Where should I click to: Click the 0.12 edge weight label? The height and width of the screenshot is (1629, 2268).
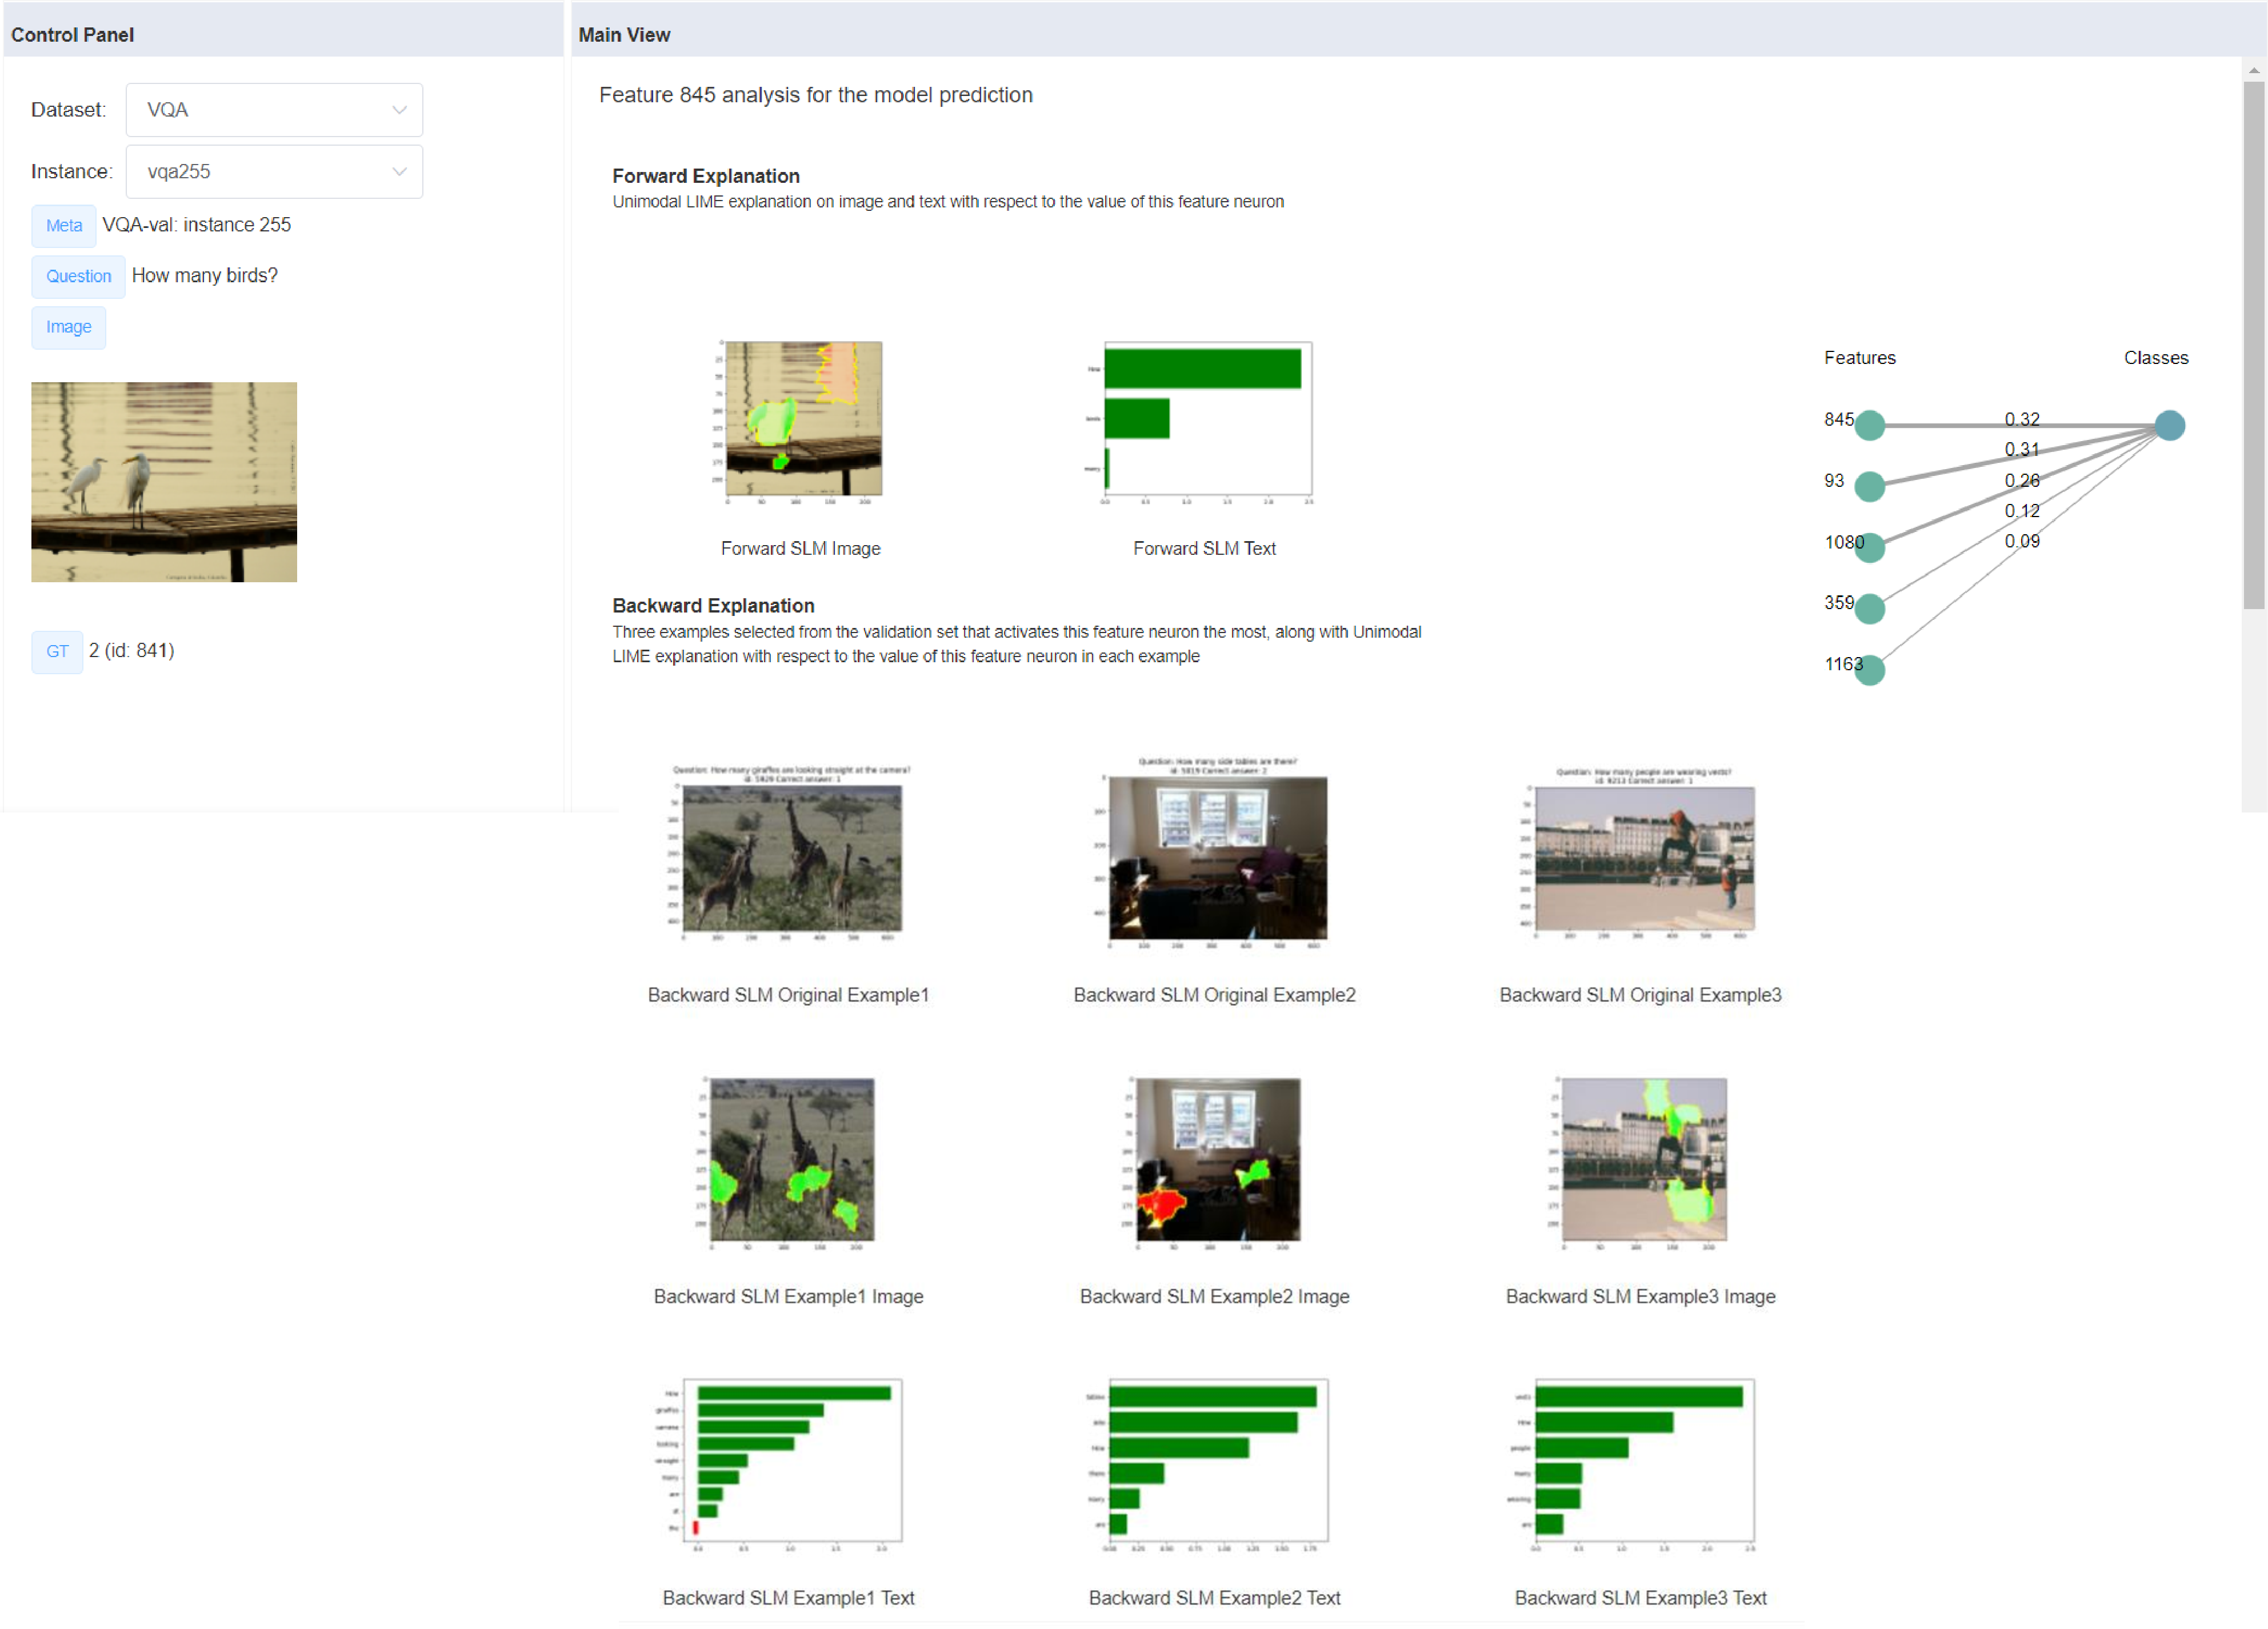coord(2022,511)
